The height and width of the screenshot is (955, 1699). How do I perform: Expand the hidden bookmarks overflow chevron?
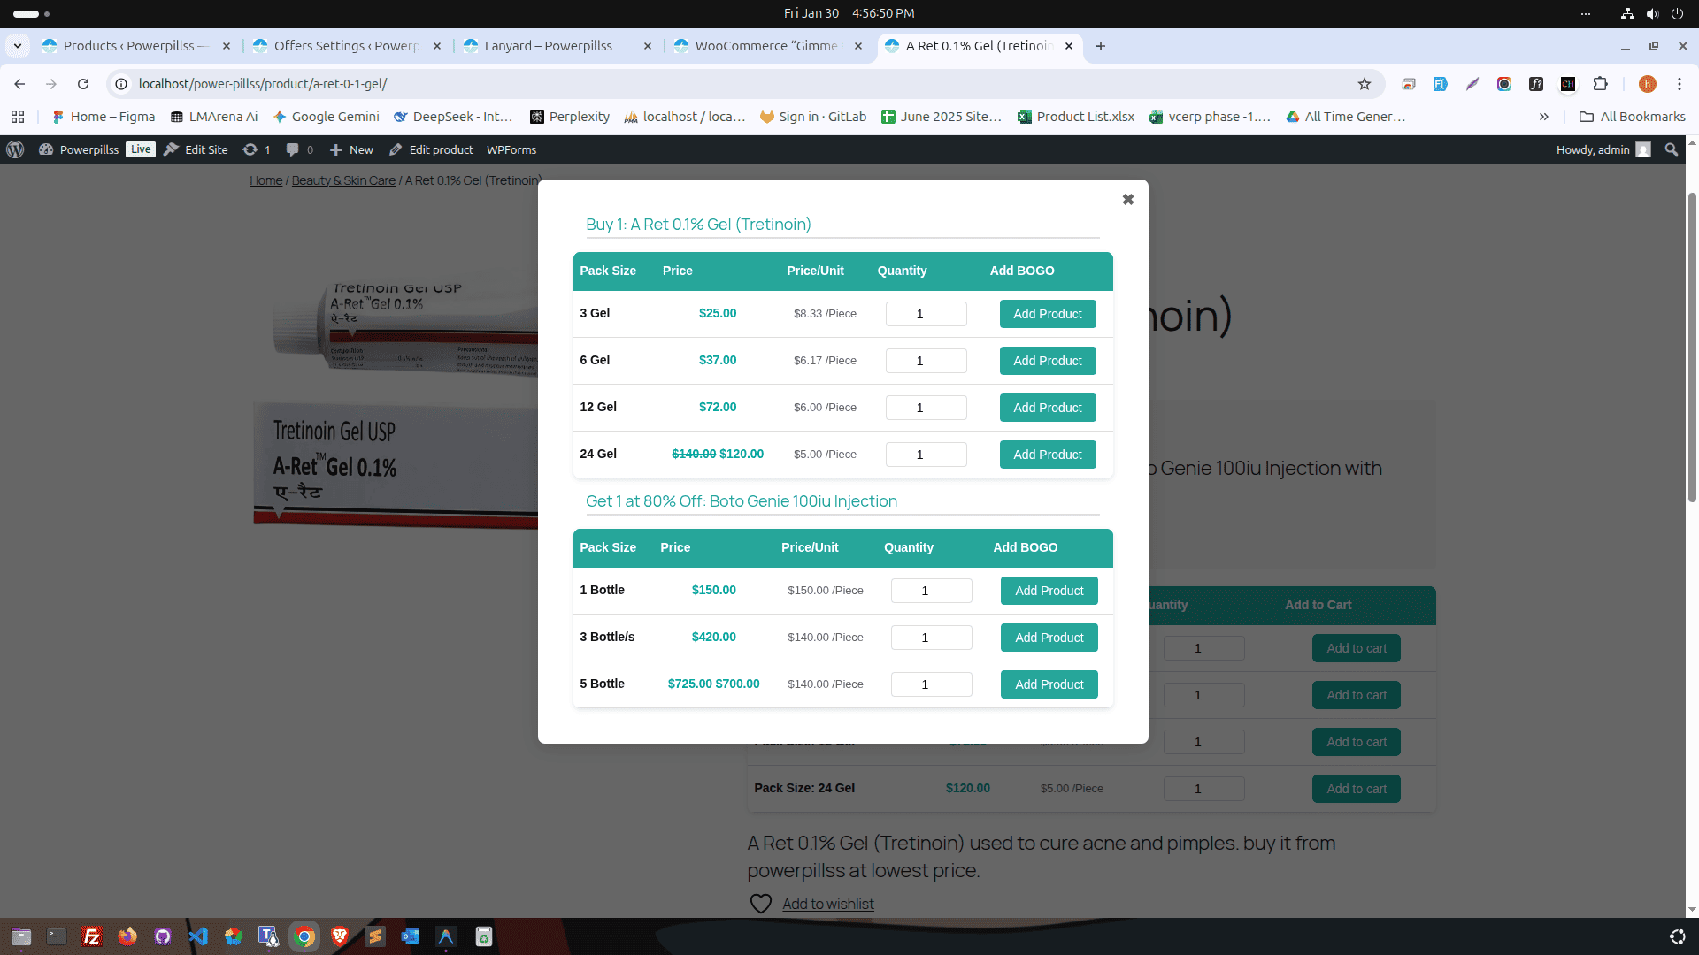click(x=1543, y=116)
